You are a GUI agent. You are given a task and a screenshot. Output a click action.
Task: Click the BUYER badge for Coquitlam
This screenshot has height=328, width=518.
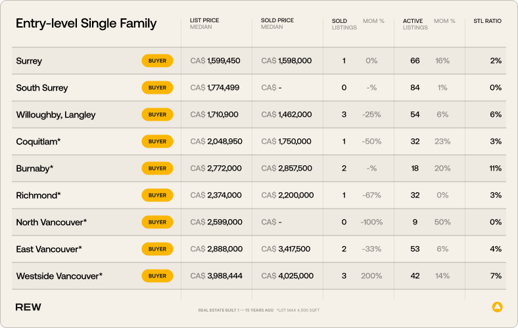coord(157,142)
